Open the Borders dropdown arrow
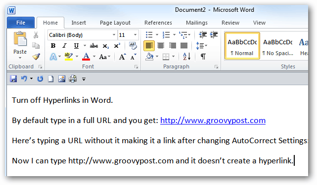The width and height of the screenshot is (317, 185). [174, 57]
